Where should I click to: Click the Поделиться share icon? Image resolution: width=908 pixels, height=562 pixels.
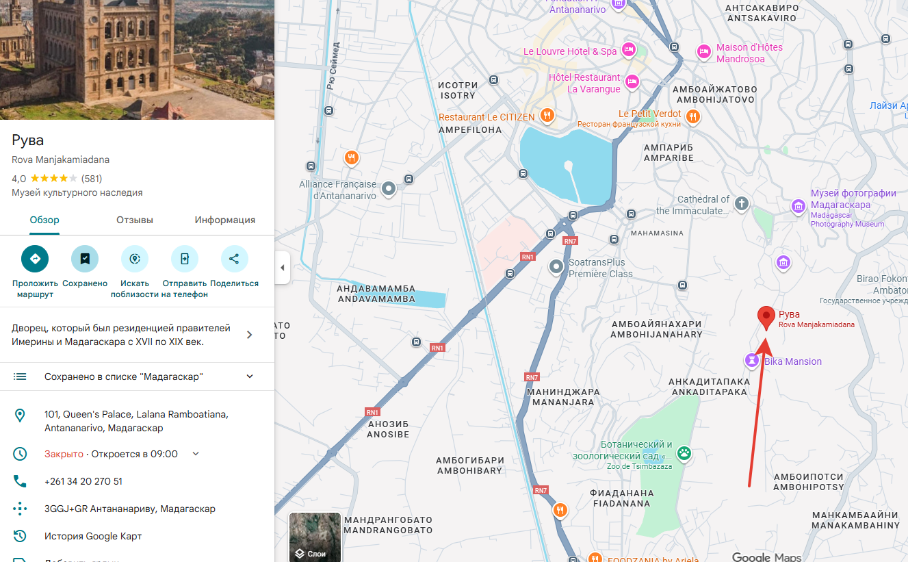click(x=234, y=259)
